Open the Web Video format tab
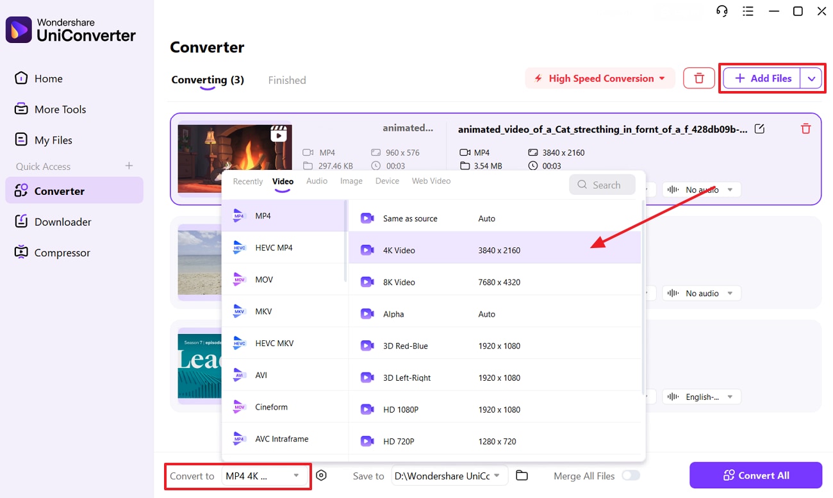Viewport: 833px width, 498px height. (x=431, y=181)
